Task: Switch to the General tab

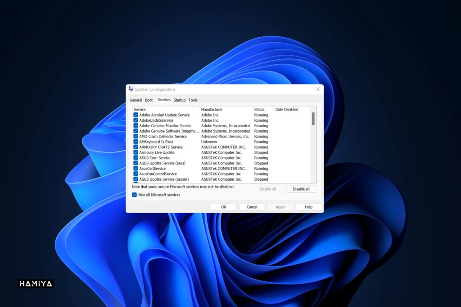Action: pos(136,100)
